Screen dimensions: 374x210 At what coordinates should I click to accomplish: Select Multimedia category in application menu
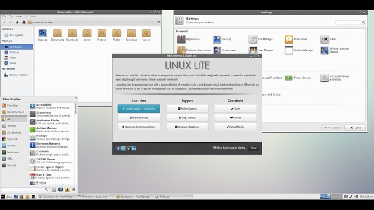click(14, 152)
